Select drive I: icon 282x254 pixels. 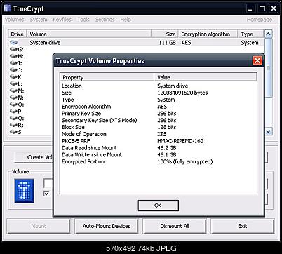pyautogui.click(x=13, y=63)
